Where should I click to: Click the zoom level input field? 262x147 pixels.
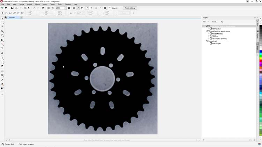[x=60, y=8]
